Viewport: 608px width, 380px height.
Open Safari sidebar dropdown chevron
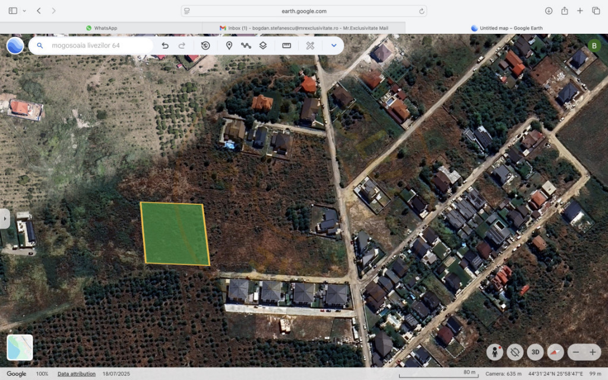click(x=24, y=11)
